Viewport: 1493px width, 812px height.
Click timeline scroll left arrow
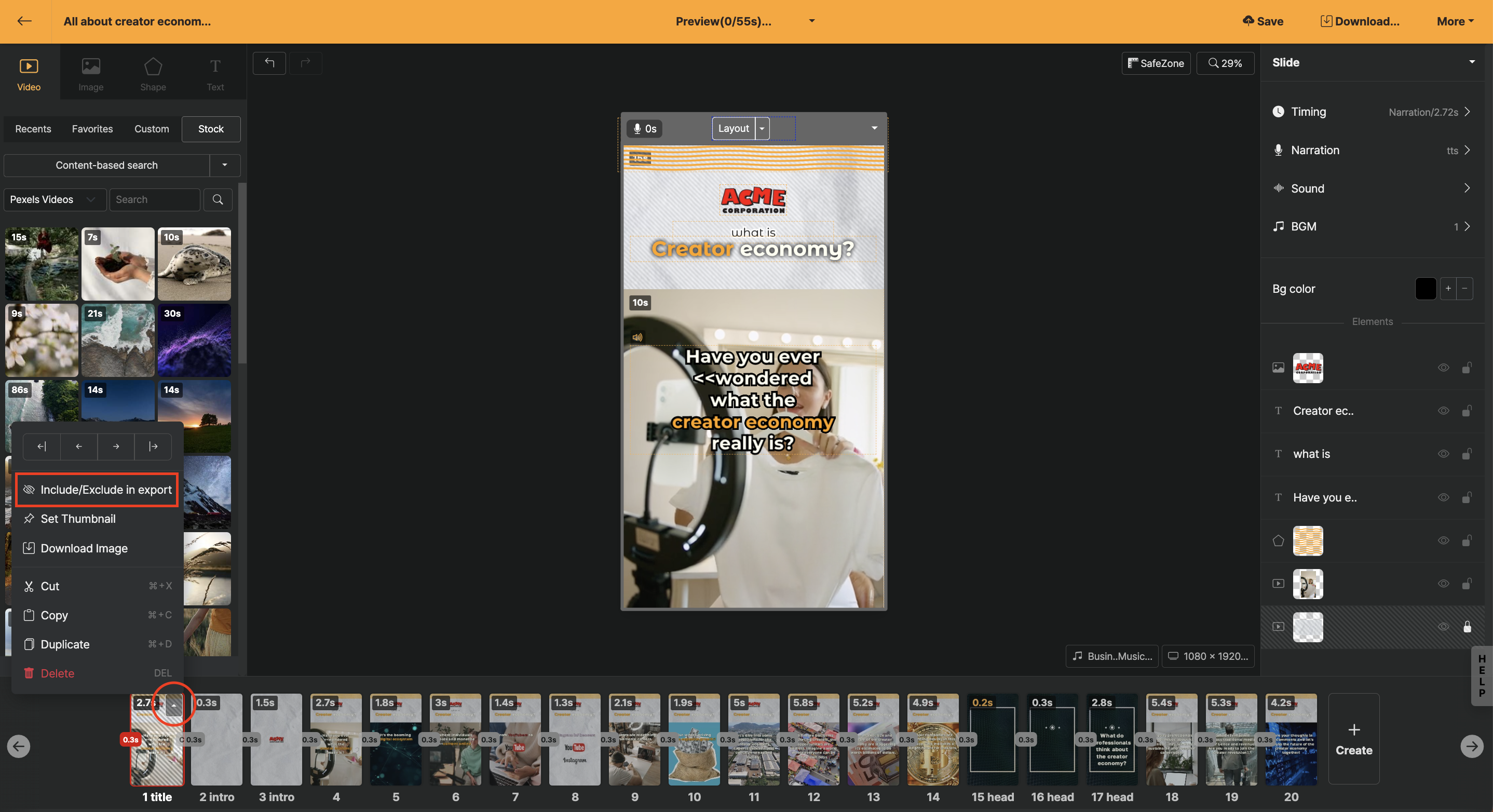19,746
